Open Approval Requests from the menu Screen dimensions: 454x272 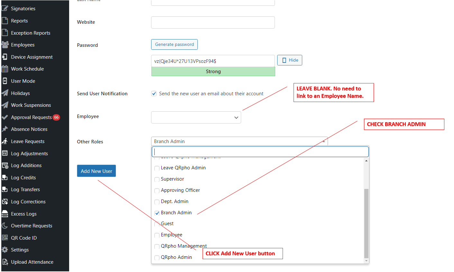pyautogui.click(x=5, y=117)
